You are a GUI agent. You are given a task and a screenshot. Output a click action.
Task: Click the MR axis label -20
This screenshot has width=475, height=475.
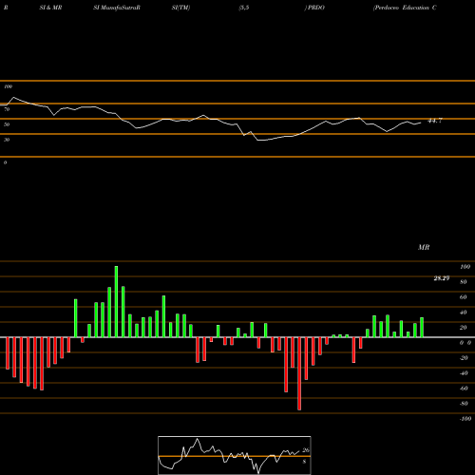point(464,358)
